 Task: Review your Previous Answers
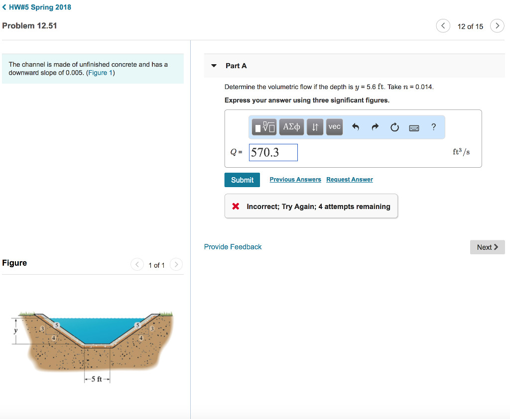pos(295,179)
